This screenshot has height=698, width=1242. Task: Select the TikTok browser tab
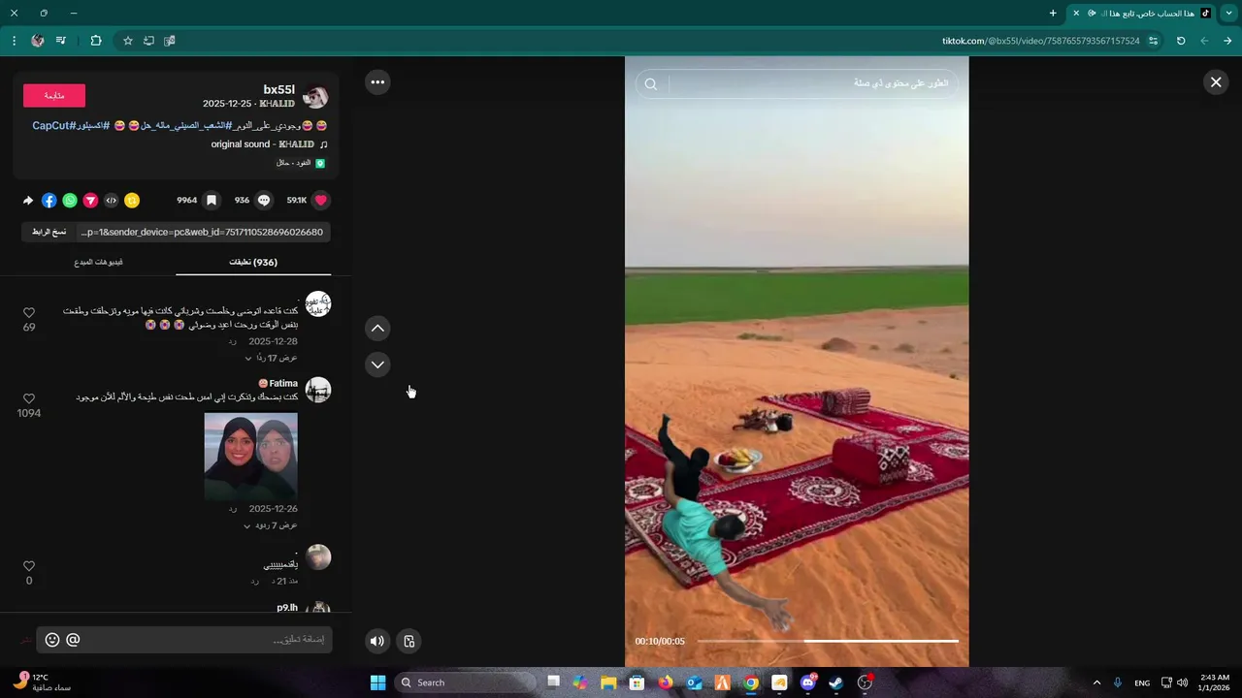(1140, 14)
